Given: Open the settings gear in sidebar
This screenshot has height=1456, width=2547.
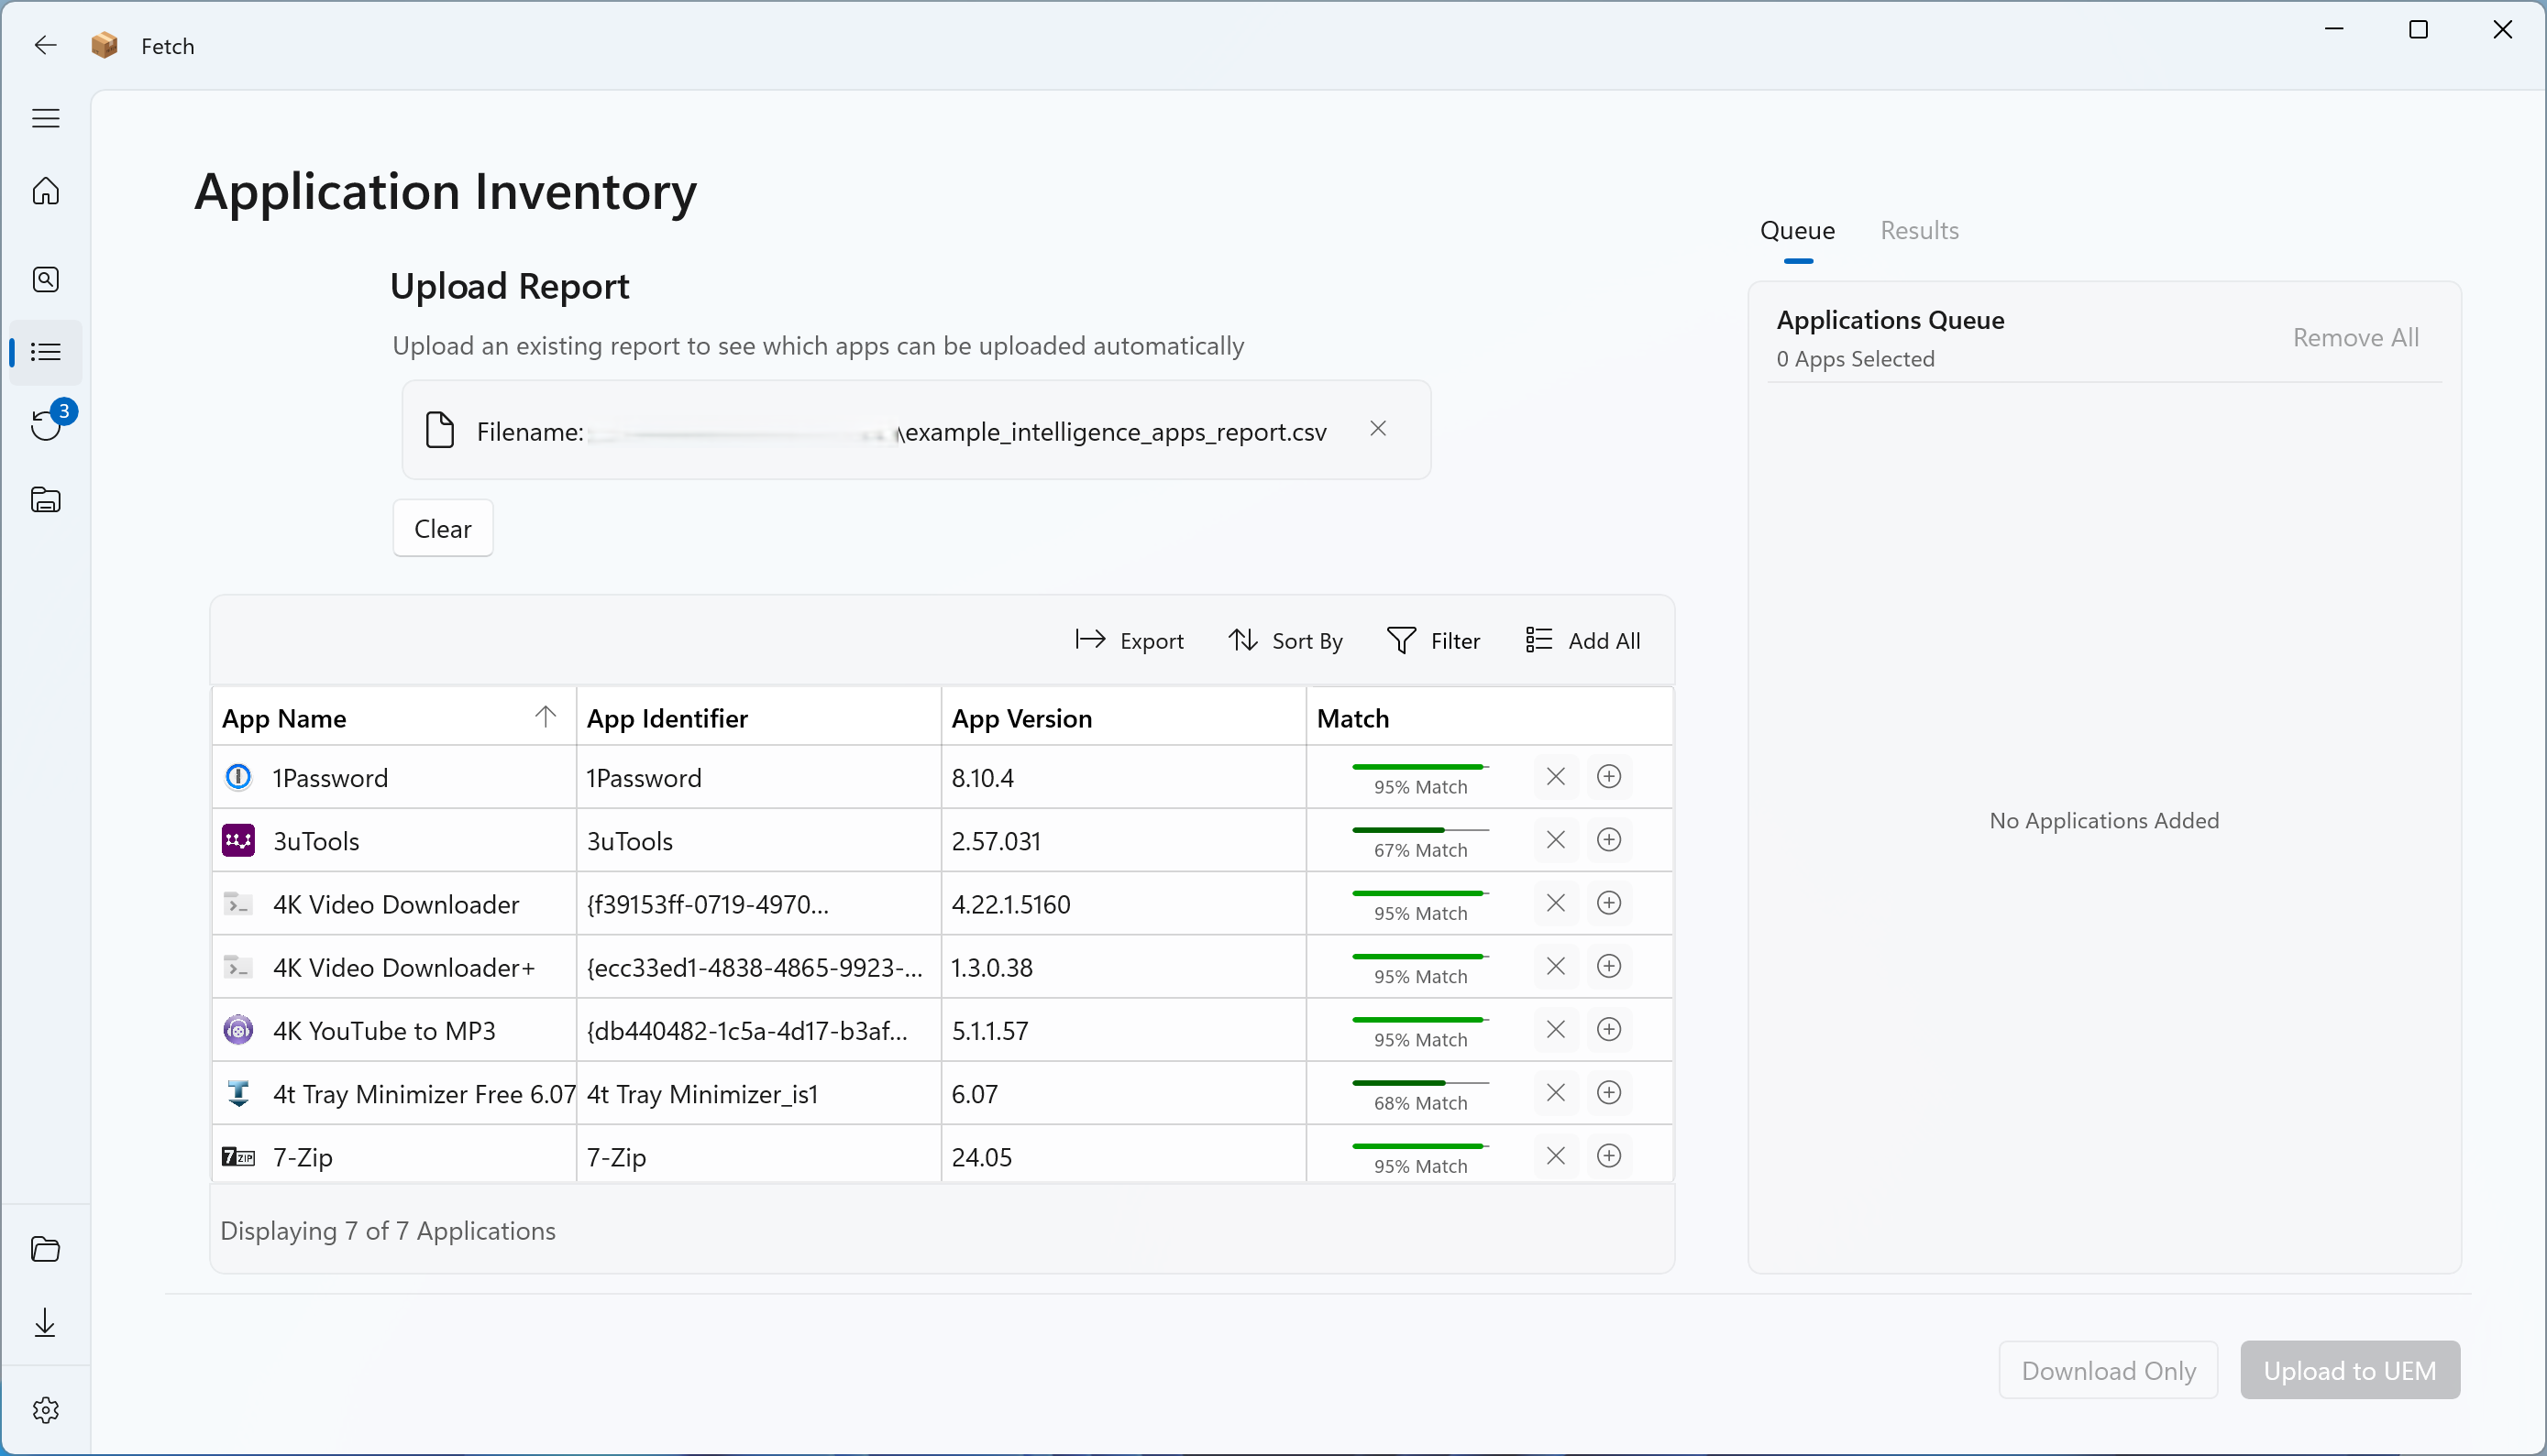Looking at the screenshot, I should pos(46,1410).
